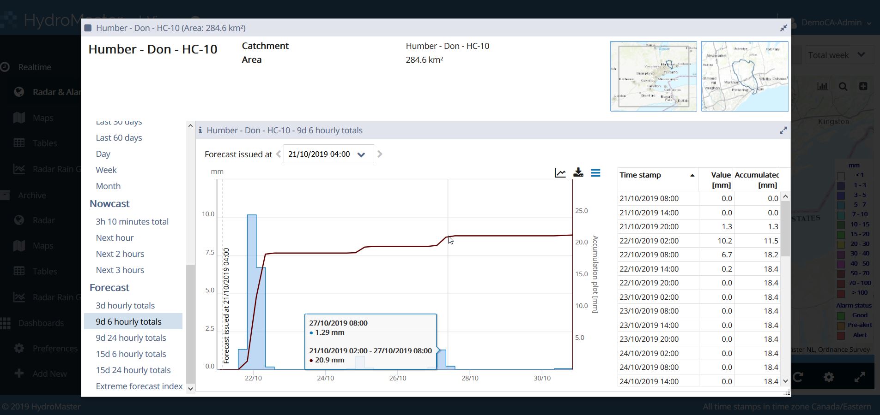The height and width of the screenshot is (415, 880).
Task: Collapse the Humber - Don - HC-10 dialog
Action: pyautogui.click(x=783, y=28)
